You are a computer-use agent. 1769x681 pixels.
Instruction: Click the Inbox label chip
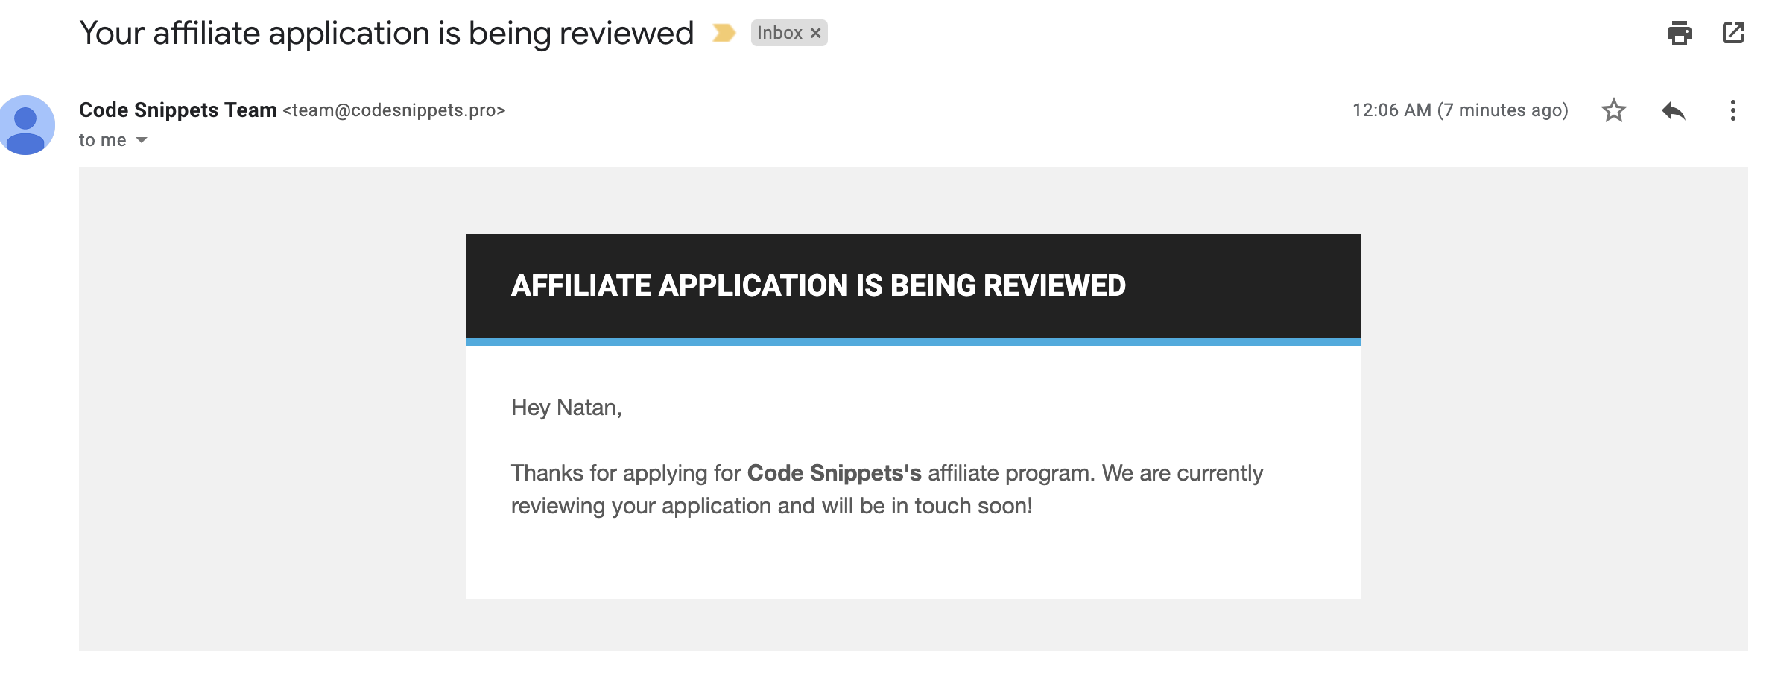[x=779, y=33]
